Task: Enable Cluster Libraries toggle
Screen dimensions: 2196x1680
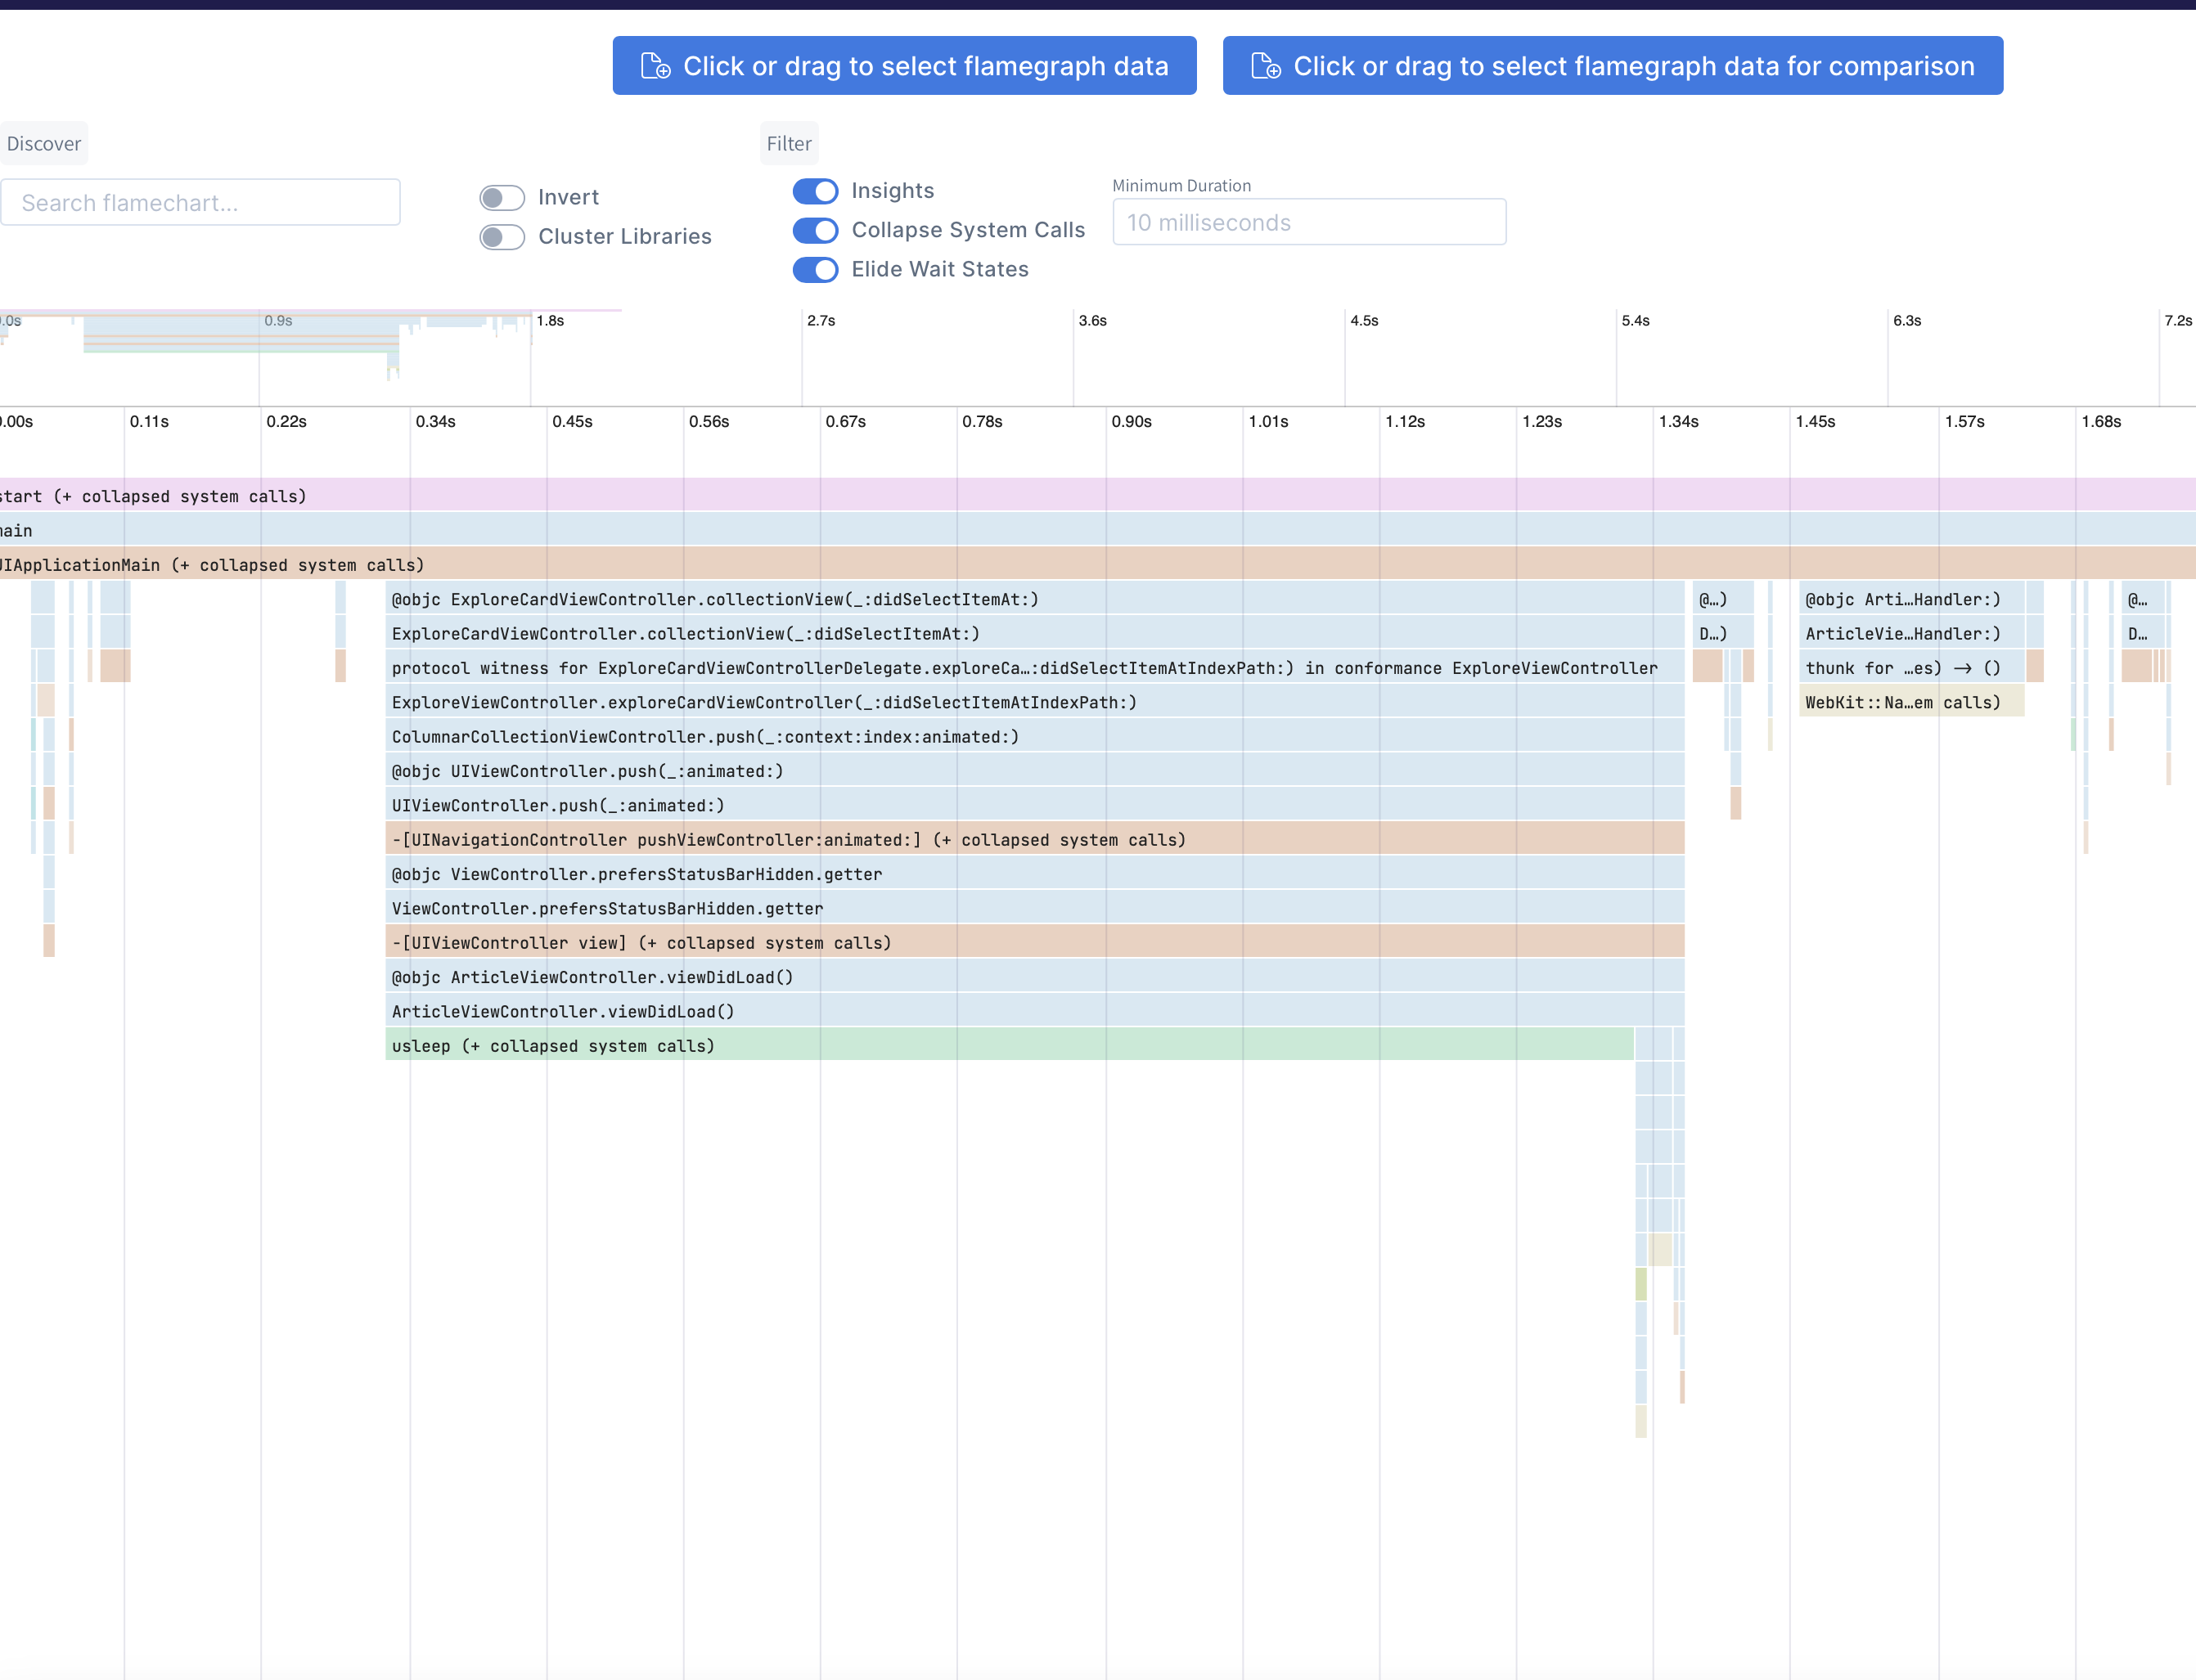Action: tap(502, 237)
